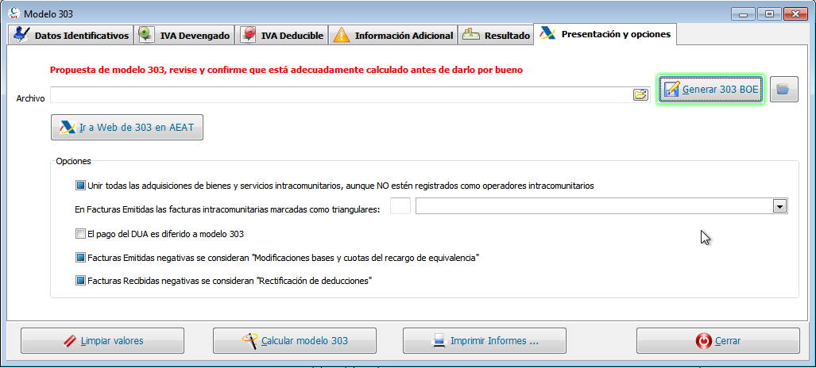Click the small code box before triangulares dropdown
The image size is (816, 368).
point(400,206)
